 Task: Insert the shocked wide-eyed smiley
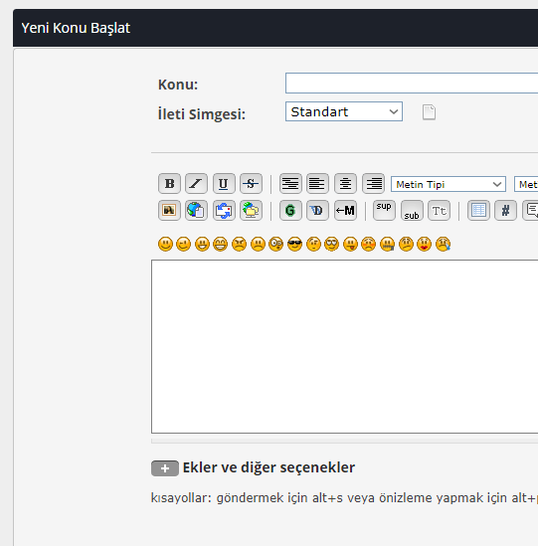point(276,244)
